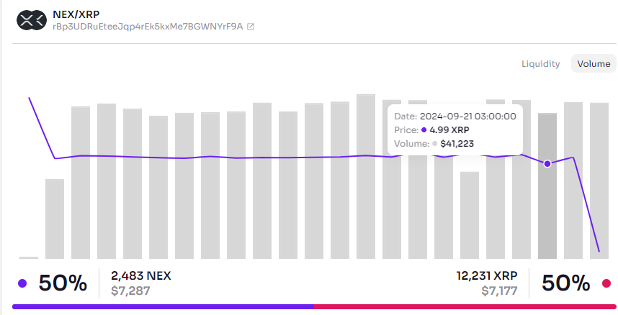Click the highlighted price point marker on the line
The width and height of the screenshot is (618, 315).
click(x=547, y=164)
